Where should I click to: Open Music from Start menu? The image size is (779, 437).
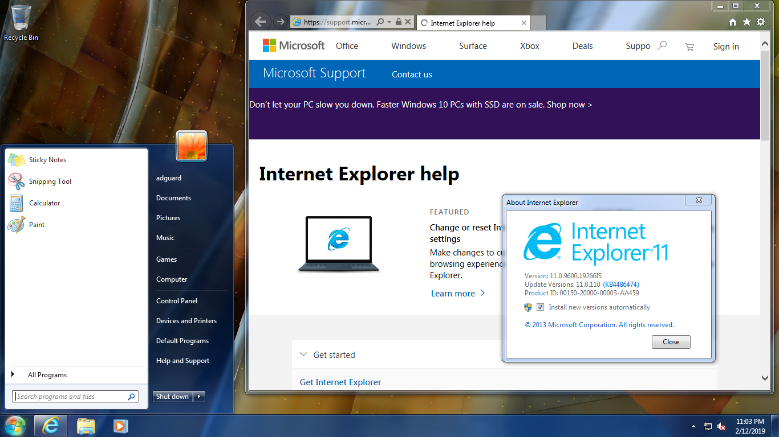(165, 238)
